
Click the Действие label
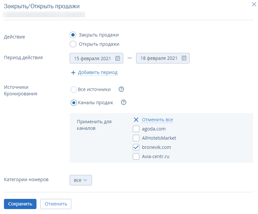[x=14, y=37]
